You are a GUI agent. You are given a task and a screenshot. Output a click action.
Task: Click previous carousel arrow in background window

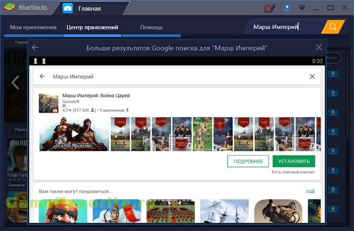pyautogui.click(x=15, y=82)
